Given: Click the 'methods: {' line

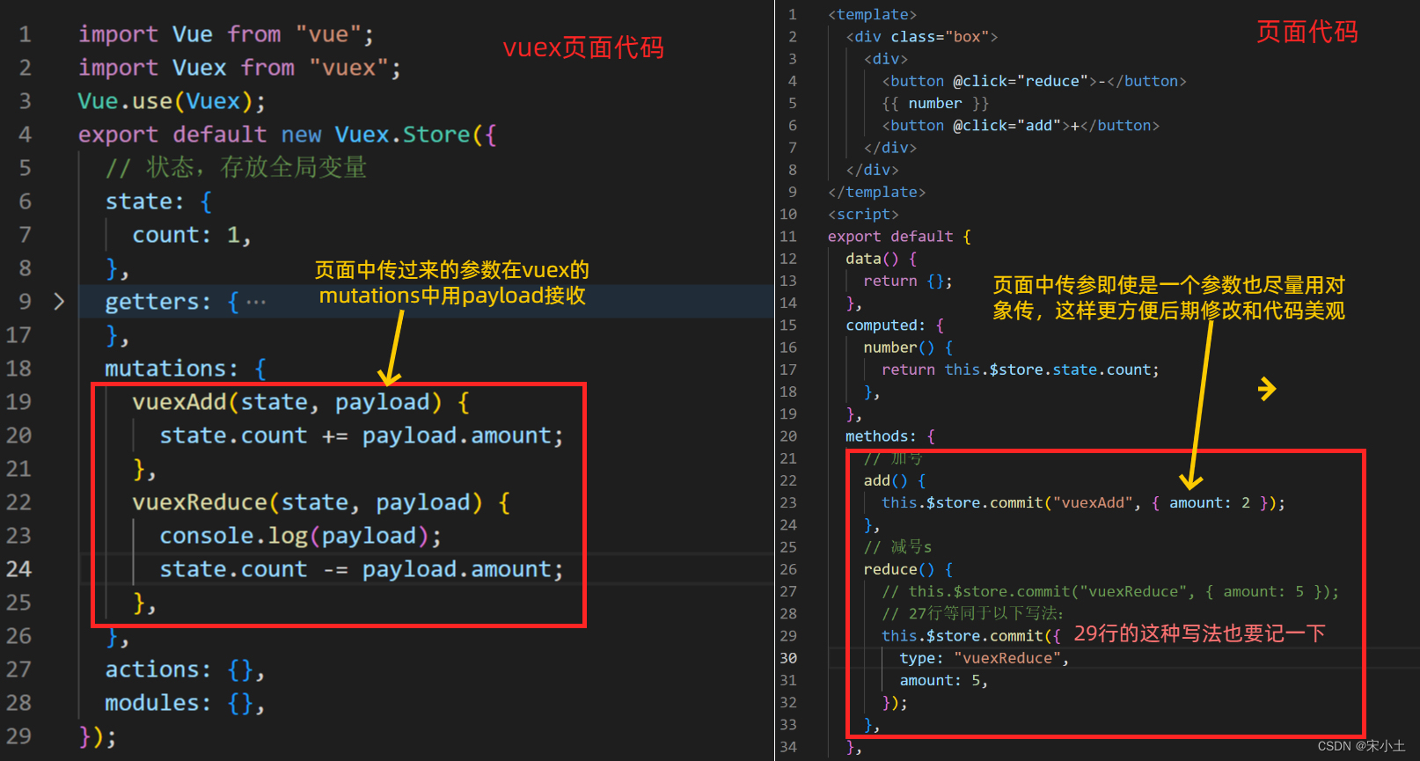Looking at the screenshot, I should (x=890, y=436).
